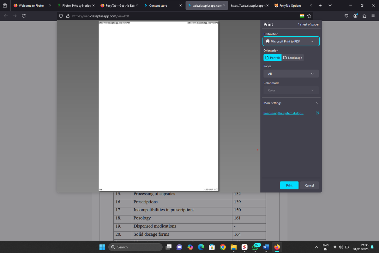Switch to Firefox taskbar icon
The height and width of the screenshot is (253, 379).
277,247
